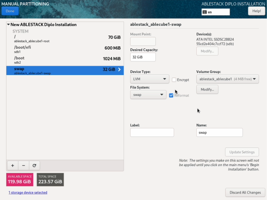Open the 1 storage device selected link

tap(28, 193)
